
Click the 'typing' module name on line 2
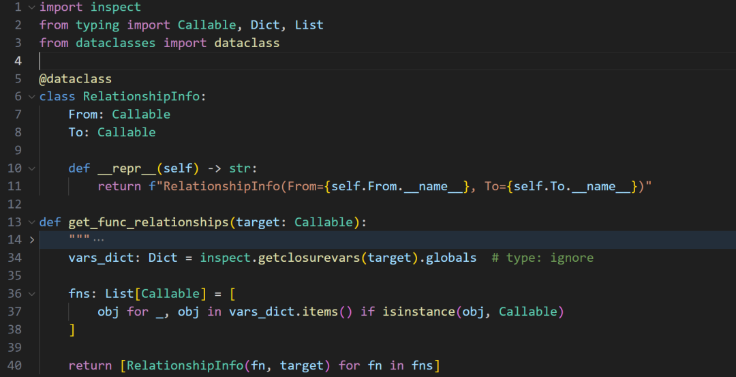click(x=97, y=25)
